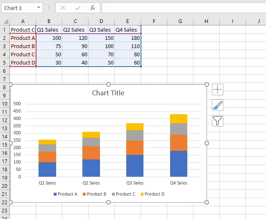Screen dimensions: 266x219
Task: Click the yellow Product D segment in Q2 Sales
Action: click(91, 135)
